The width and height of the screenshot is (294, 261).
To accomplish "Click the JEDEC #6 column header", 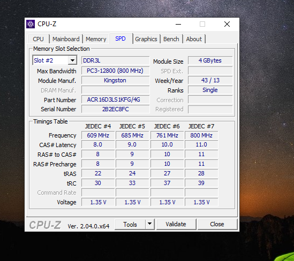I will (167, 126).
